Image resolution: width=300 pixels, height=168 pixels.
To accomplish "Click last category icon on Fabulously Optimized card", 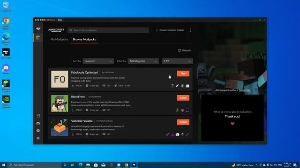I will pos(187,86).
